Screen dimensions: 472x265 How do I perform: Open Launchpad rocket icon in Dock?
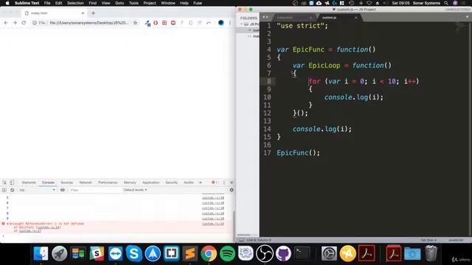[59, 253]
